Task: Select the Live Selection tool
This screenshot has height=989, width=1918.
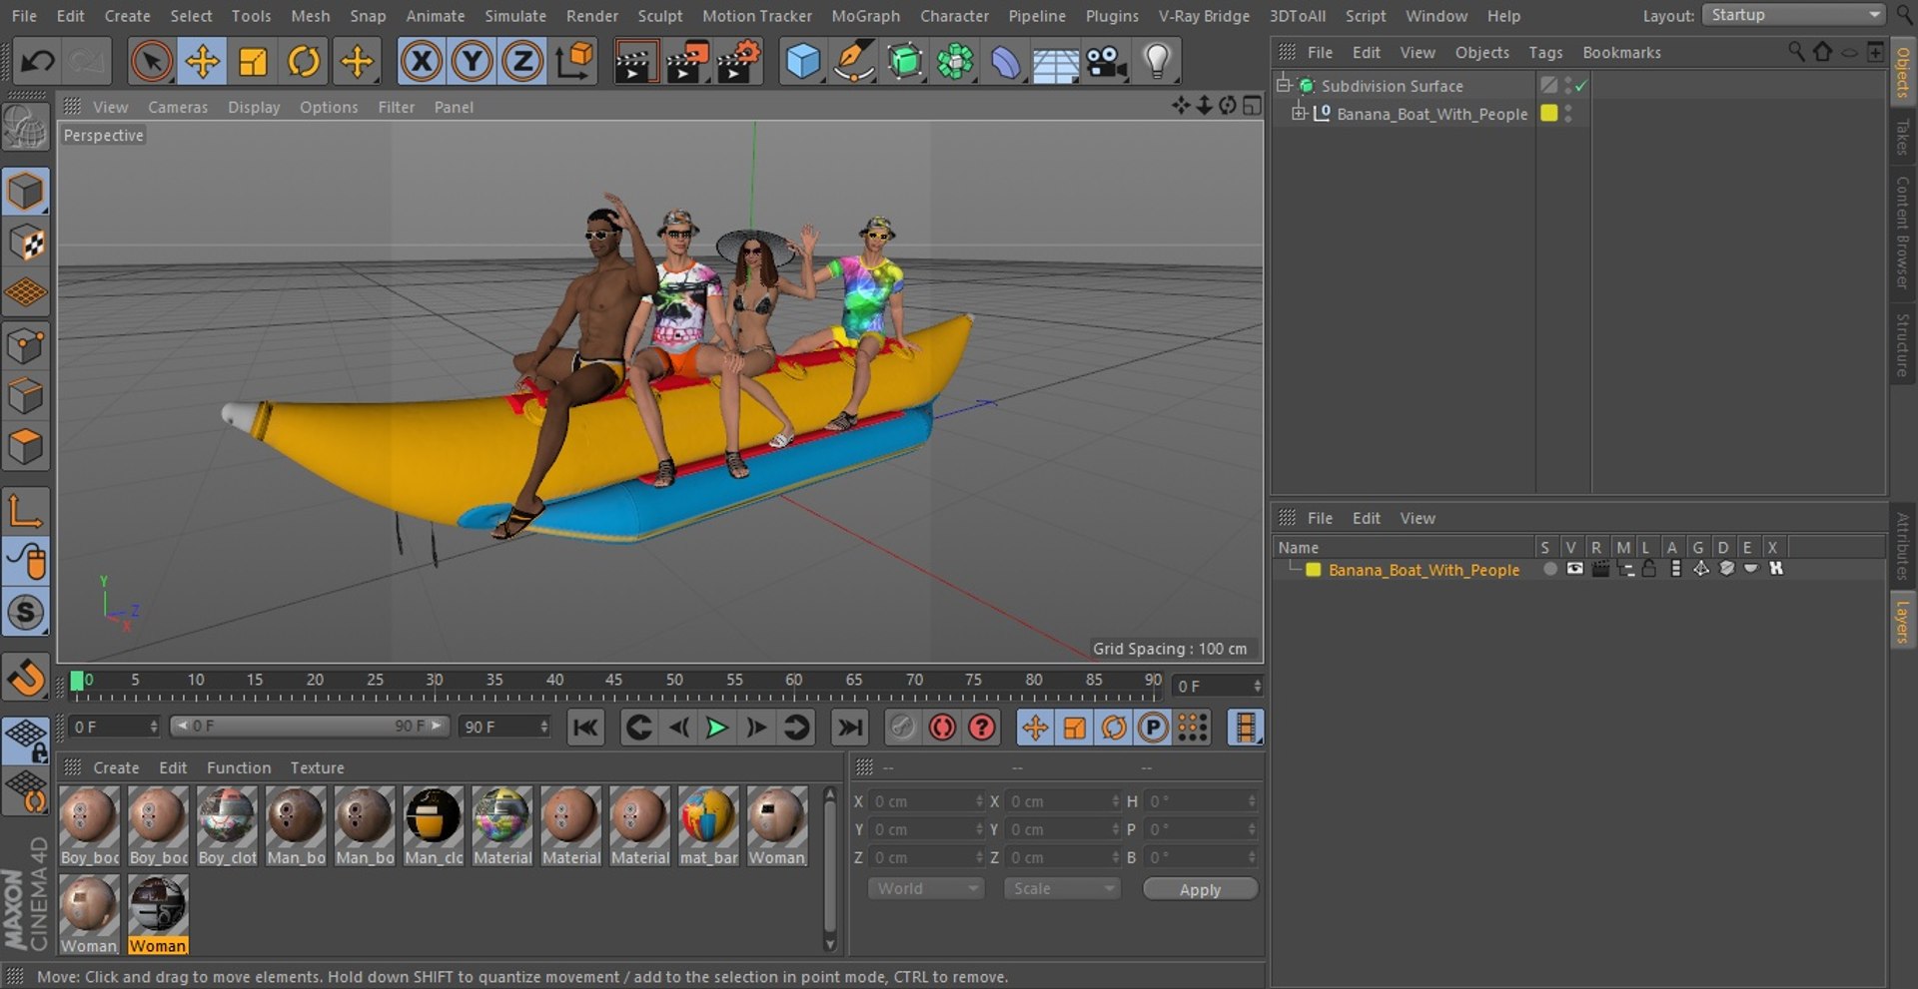Action: (x=152, y=62)
